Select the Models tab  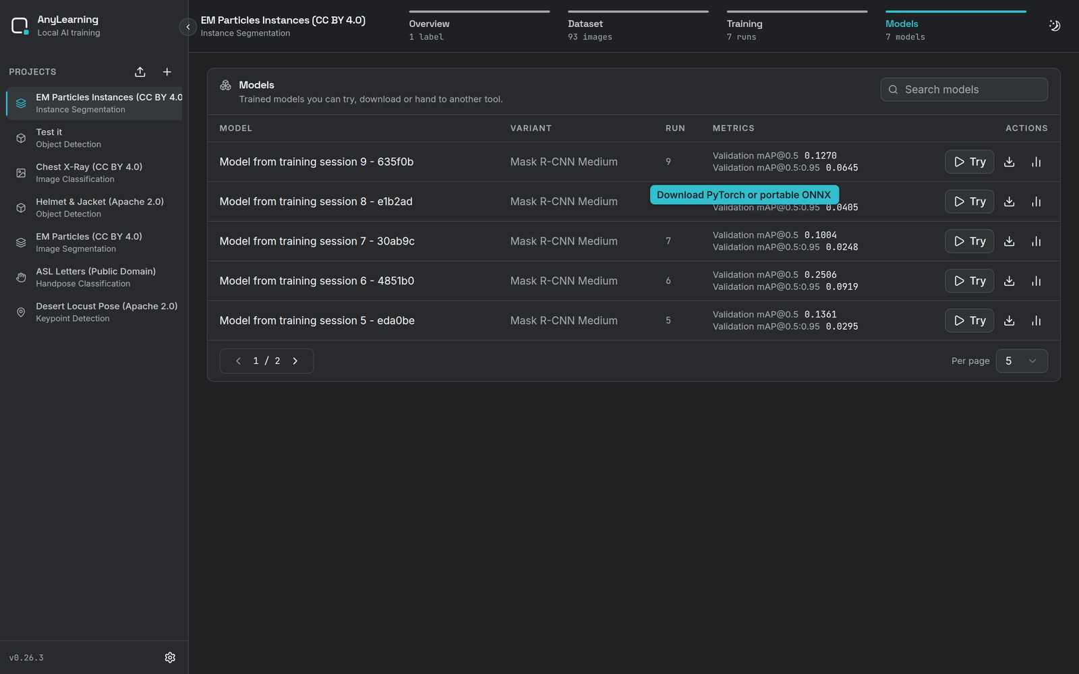click(956, 27)
